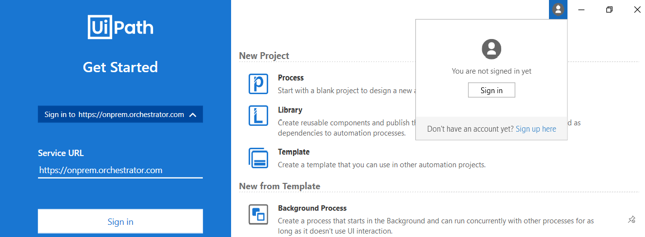Maximize the UiPath window
The height and width of the screenshot is (237, 645).
[609, 9]
